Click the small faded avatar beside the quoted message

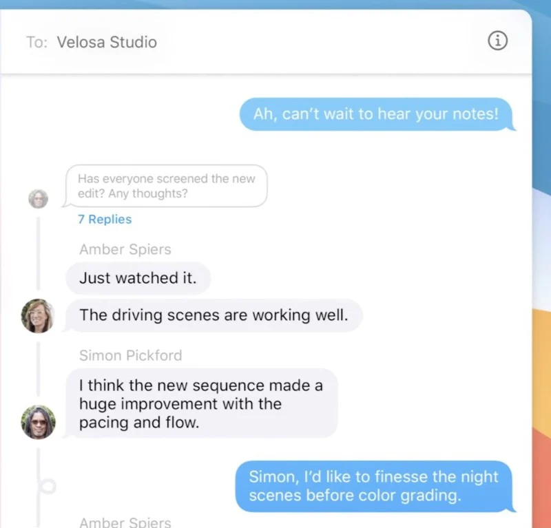click(39, 198)
